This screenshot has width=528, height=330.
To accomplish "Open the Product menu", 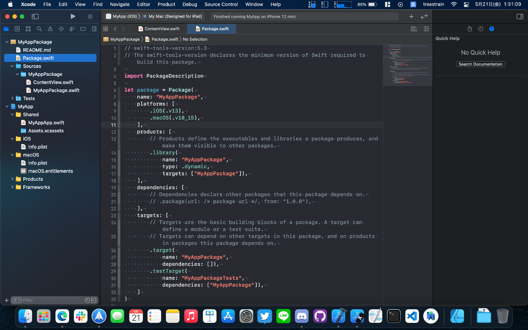I will [x=166, y=5].
